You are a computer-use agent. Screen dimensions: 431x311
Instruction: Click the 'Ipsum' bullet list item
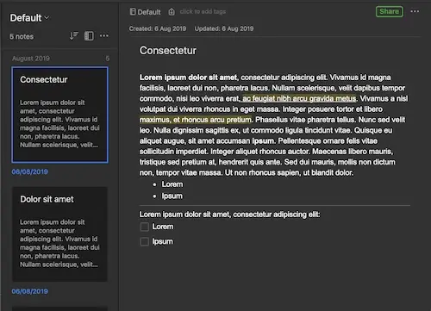(172, 196)
